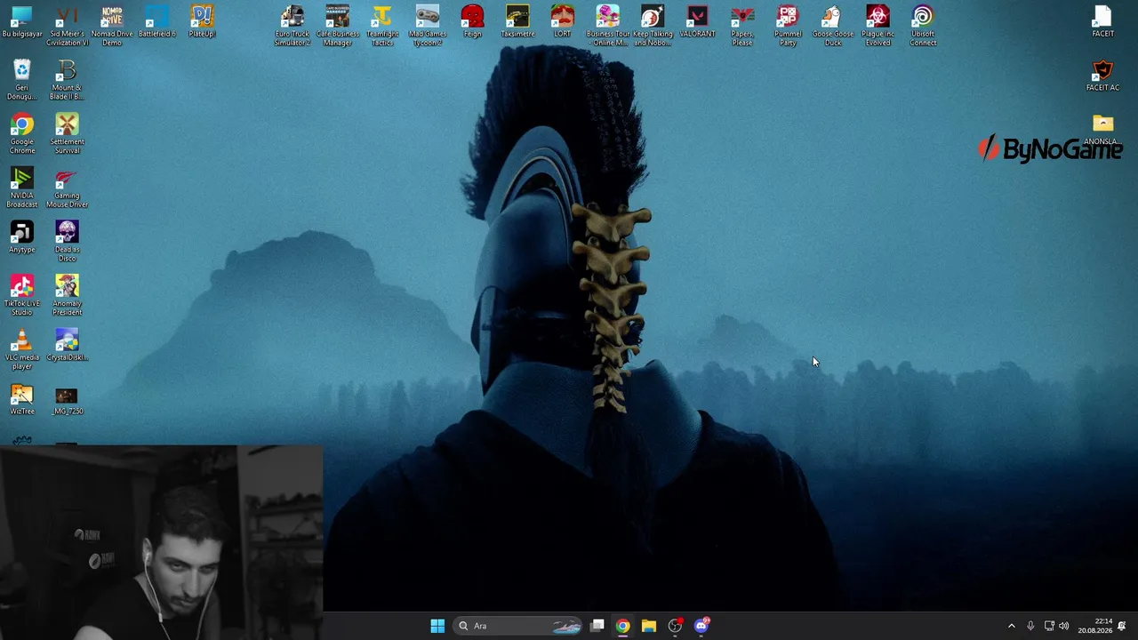1138x640 pixels.
Task: Select the Dead as Disco shortcut
Action: tap(67, 242)
